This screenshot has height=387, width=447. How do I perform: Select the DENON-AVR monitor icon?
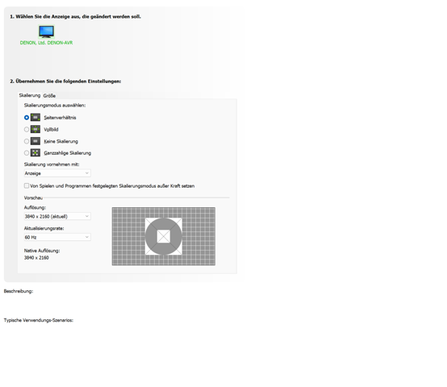[47, 31]
